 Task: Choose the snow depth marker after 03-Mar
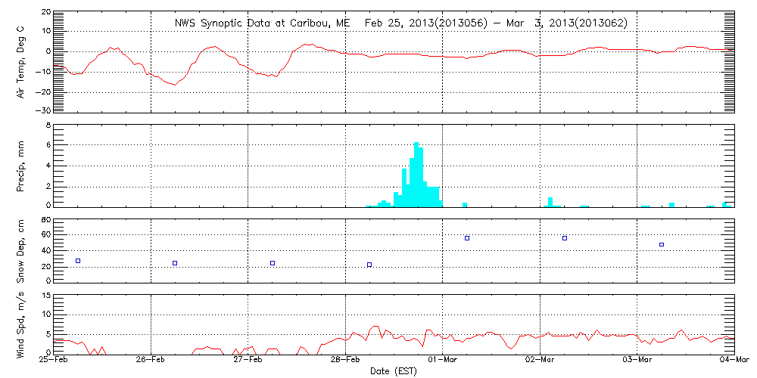(x=662, y=244)
